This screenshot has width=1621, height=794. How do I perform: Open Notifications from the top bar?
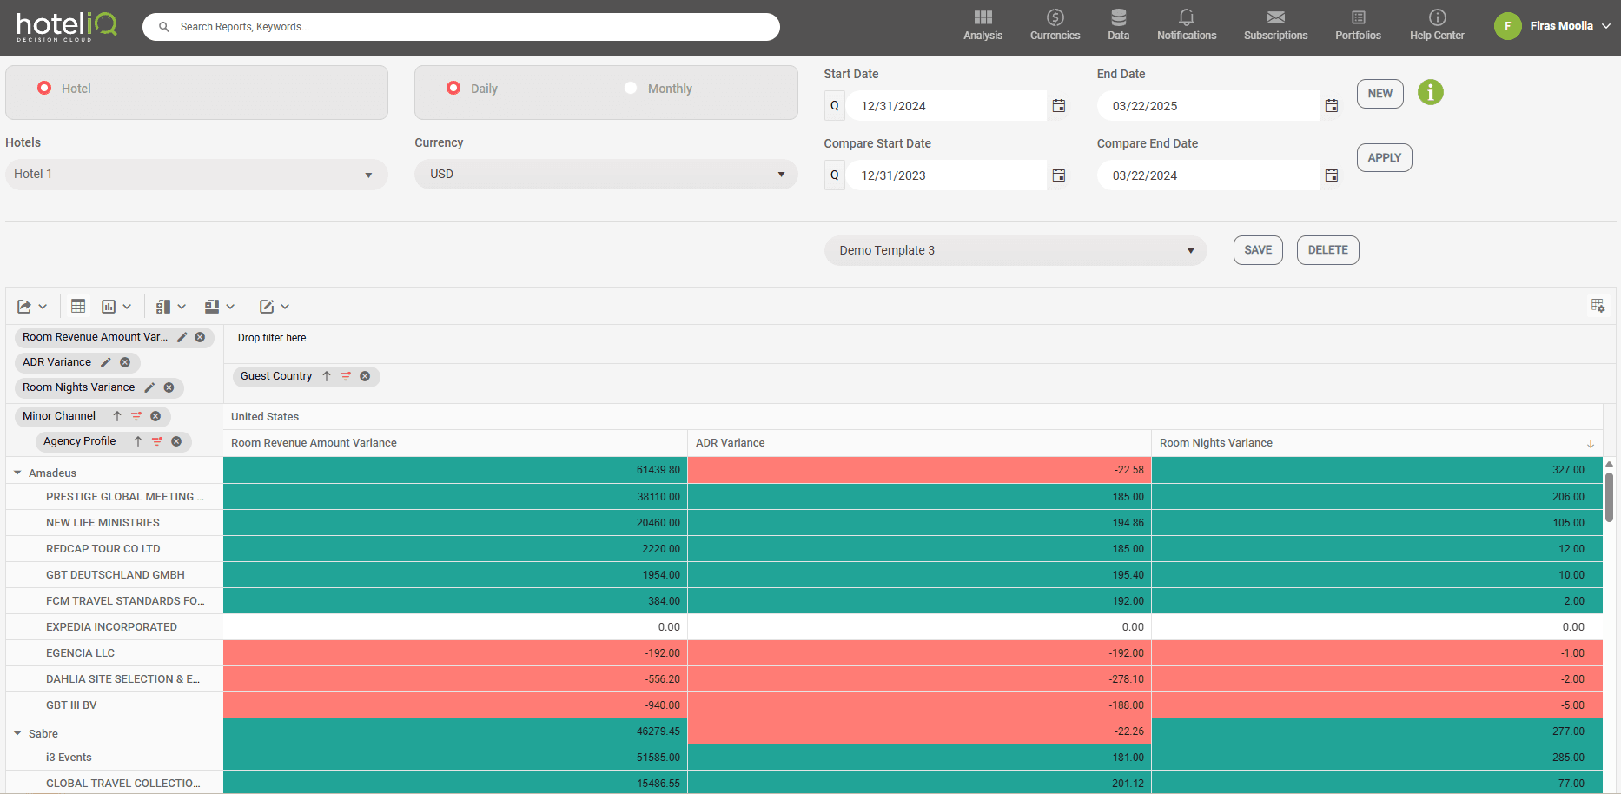1187,25
